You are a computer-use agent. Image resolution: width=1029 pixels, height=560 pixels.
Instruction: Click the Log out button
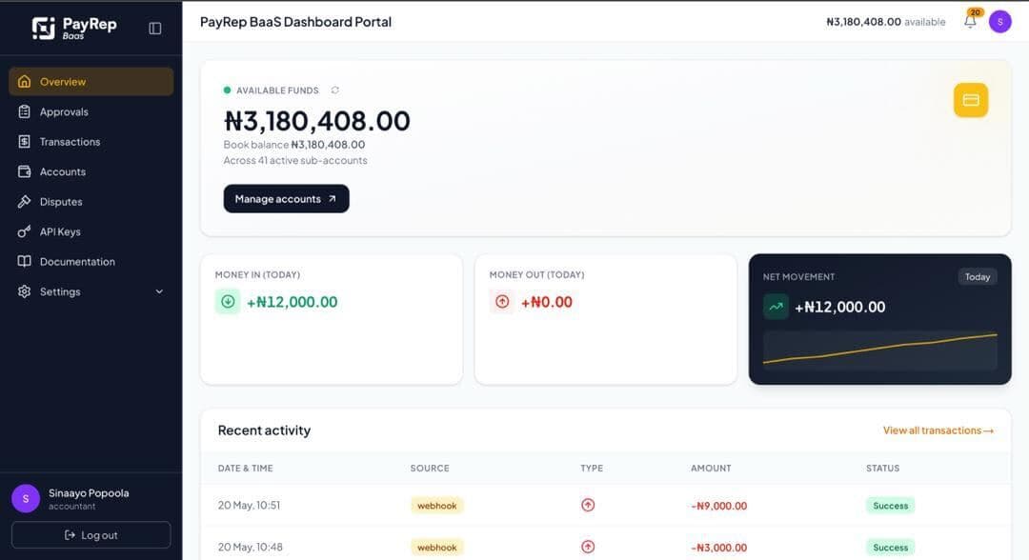[x=91, y=535]
